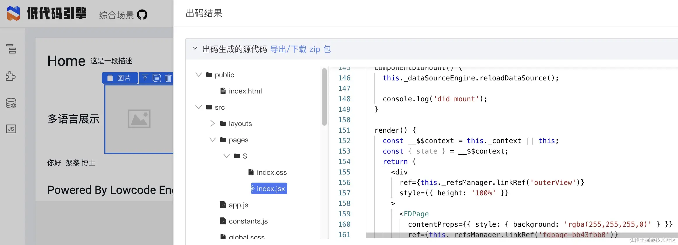Image resolution: width=678 pixels, height=245 pixels.
Task: Click 导出/下载 zip 包 link
Action: pos(300,49)
